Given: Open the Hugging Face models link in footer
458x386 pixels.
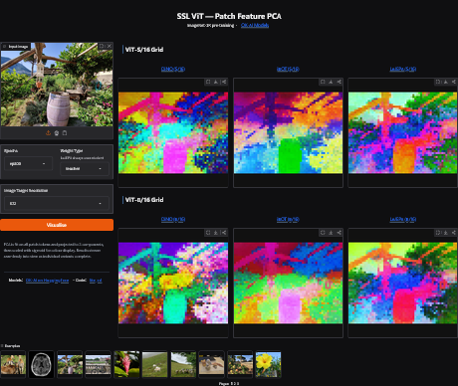Looking at the screenshot, I should coord(47,281).
